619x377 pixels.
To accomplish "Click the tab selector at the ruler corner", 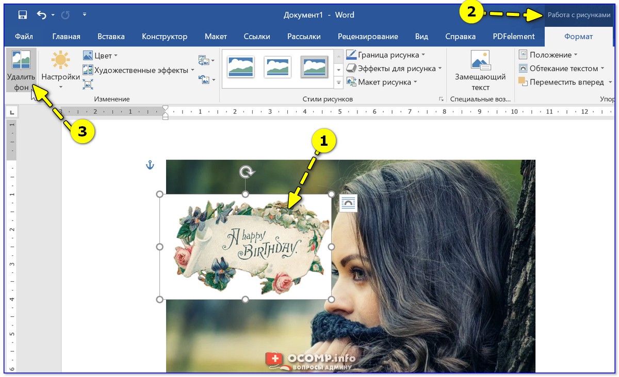I will point(11,111).
